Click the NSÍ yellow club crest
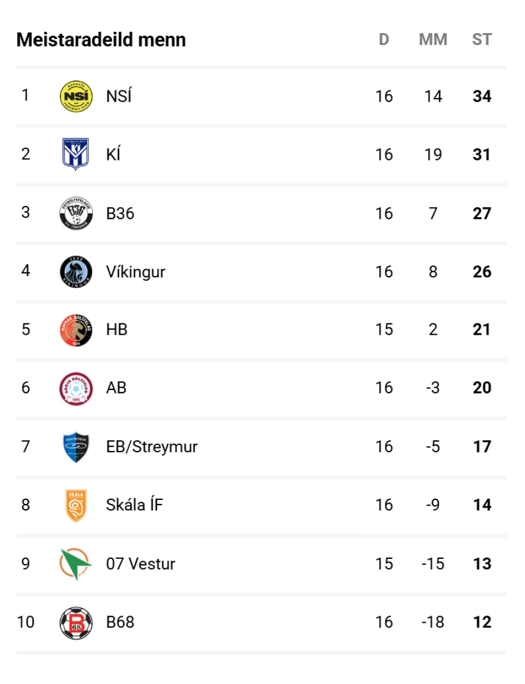This screenshot has width=525, height=684. [x=76, y=96]
